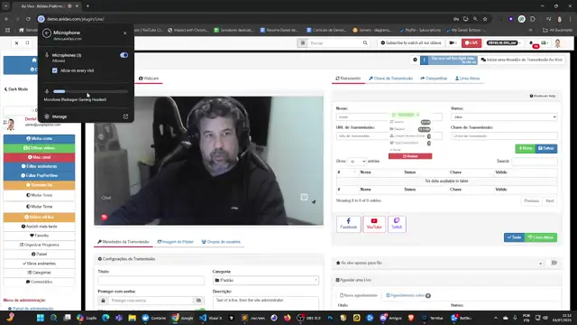
Task: Open Editar PayPerView
Action: 39,175
